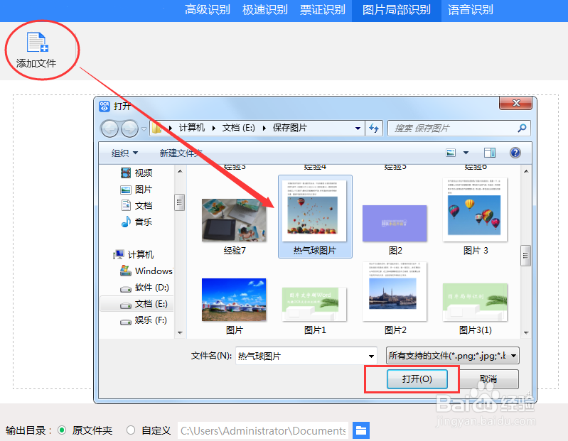Select 文档 library in the navigation pane
This screenshot has width=568, height=441.
(x=136, y=205)
